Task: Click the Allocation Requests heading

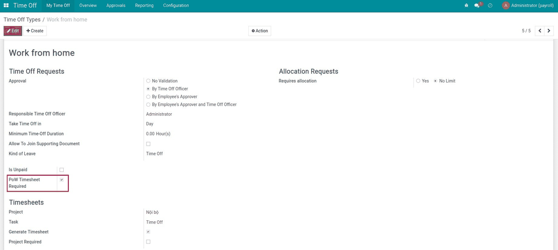Action: (x=309, y=71)
